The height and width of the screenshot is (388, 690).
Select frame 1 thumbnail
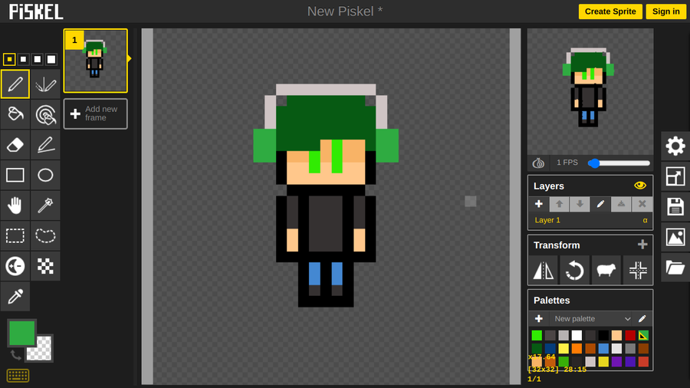[96, 61]
